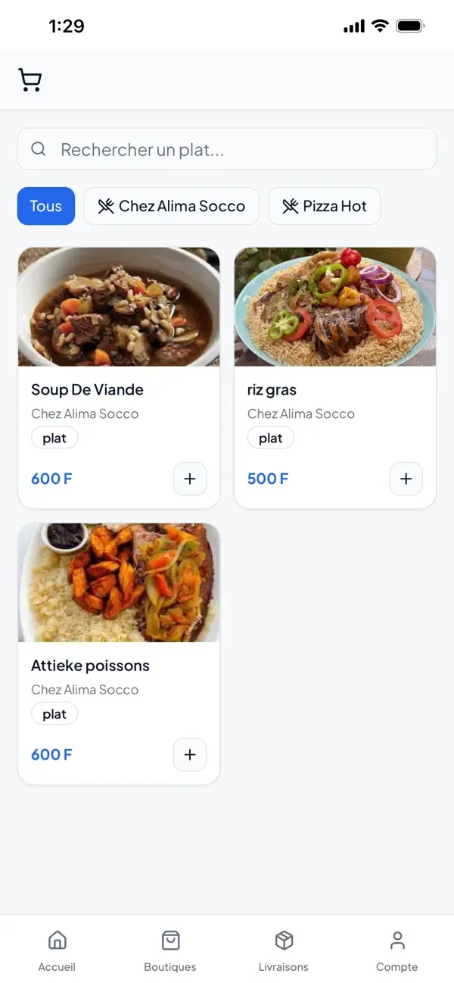Tap the cutlery icon on Pizza Hot chip
The width and height of the screenshot is (454, 983).
pos(290,205)
